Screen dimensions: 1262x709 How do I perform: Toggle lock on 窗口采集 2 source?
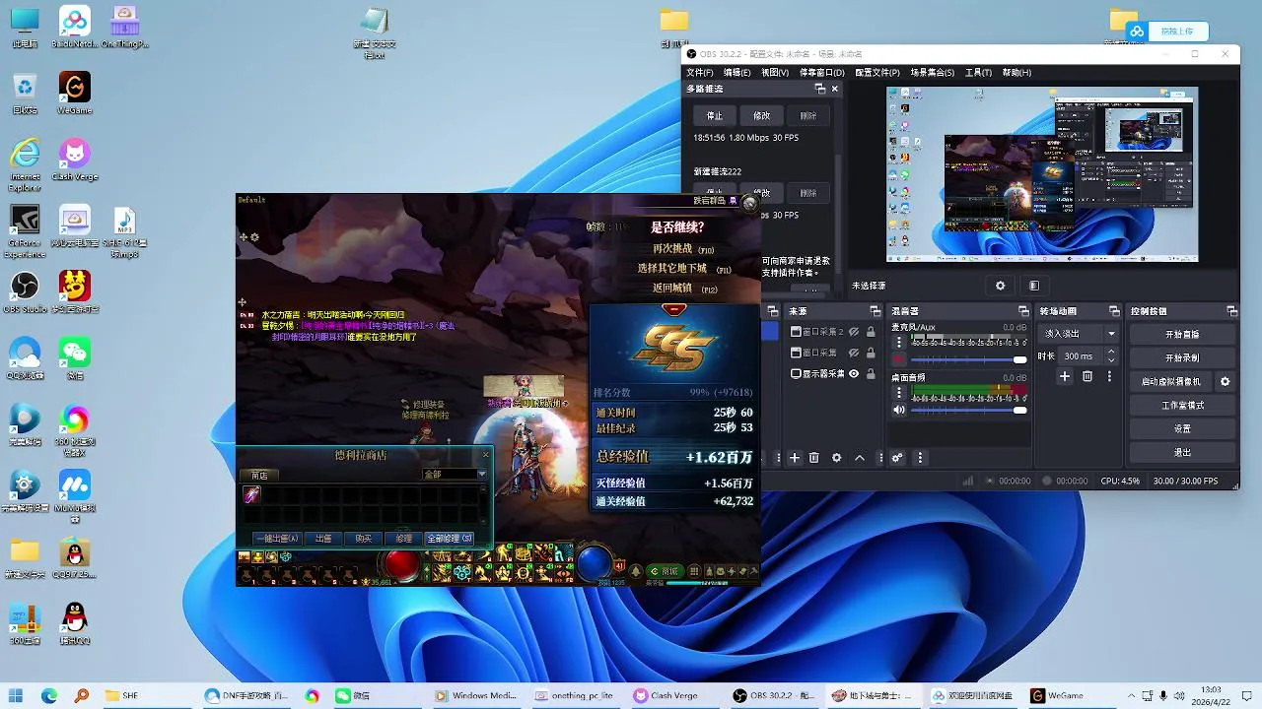click(x=871, y=332)
